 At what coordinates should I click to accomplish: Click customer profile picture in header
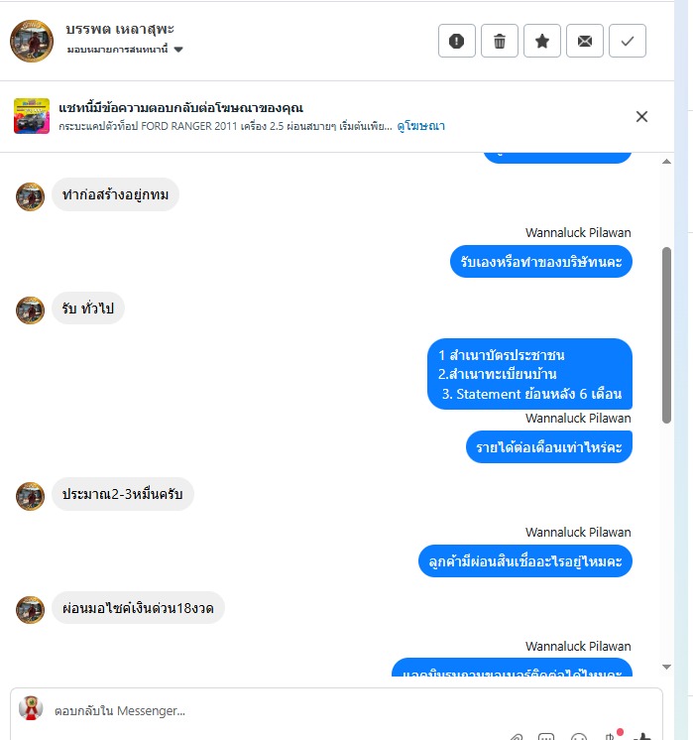(x=32, y=41)
